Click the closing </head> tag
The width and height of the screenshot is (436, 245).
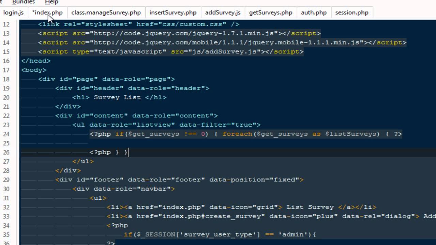coord(36,61)
